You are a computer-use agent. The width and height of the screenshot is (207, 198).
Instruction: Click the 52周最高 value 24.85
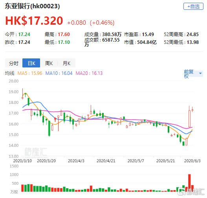[x=192, y=35]
